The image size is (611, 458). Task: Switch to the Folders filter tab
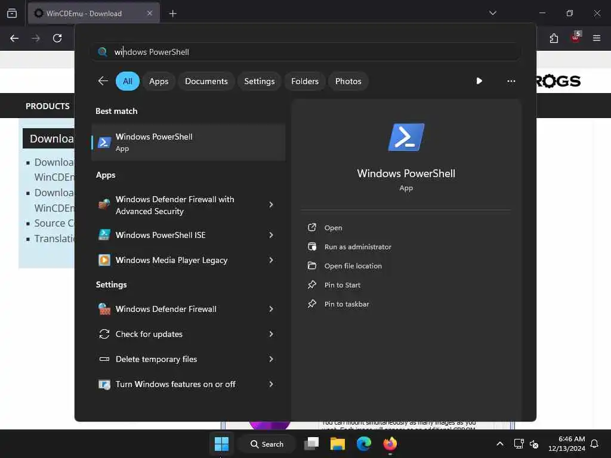(305, 81)
